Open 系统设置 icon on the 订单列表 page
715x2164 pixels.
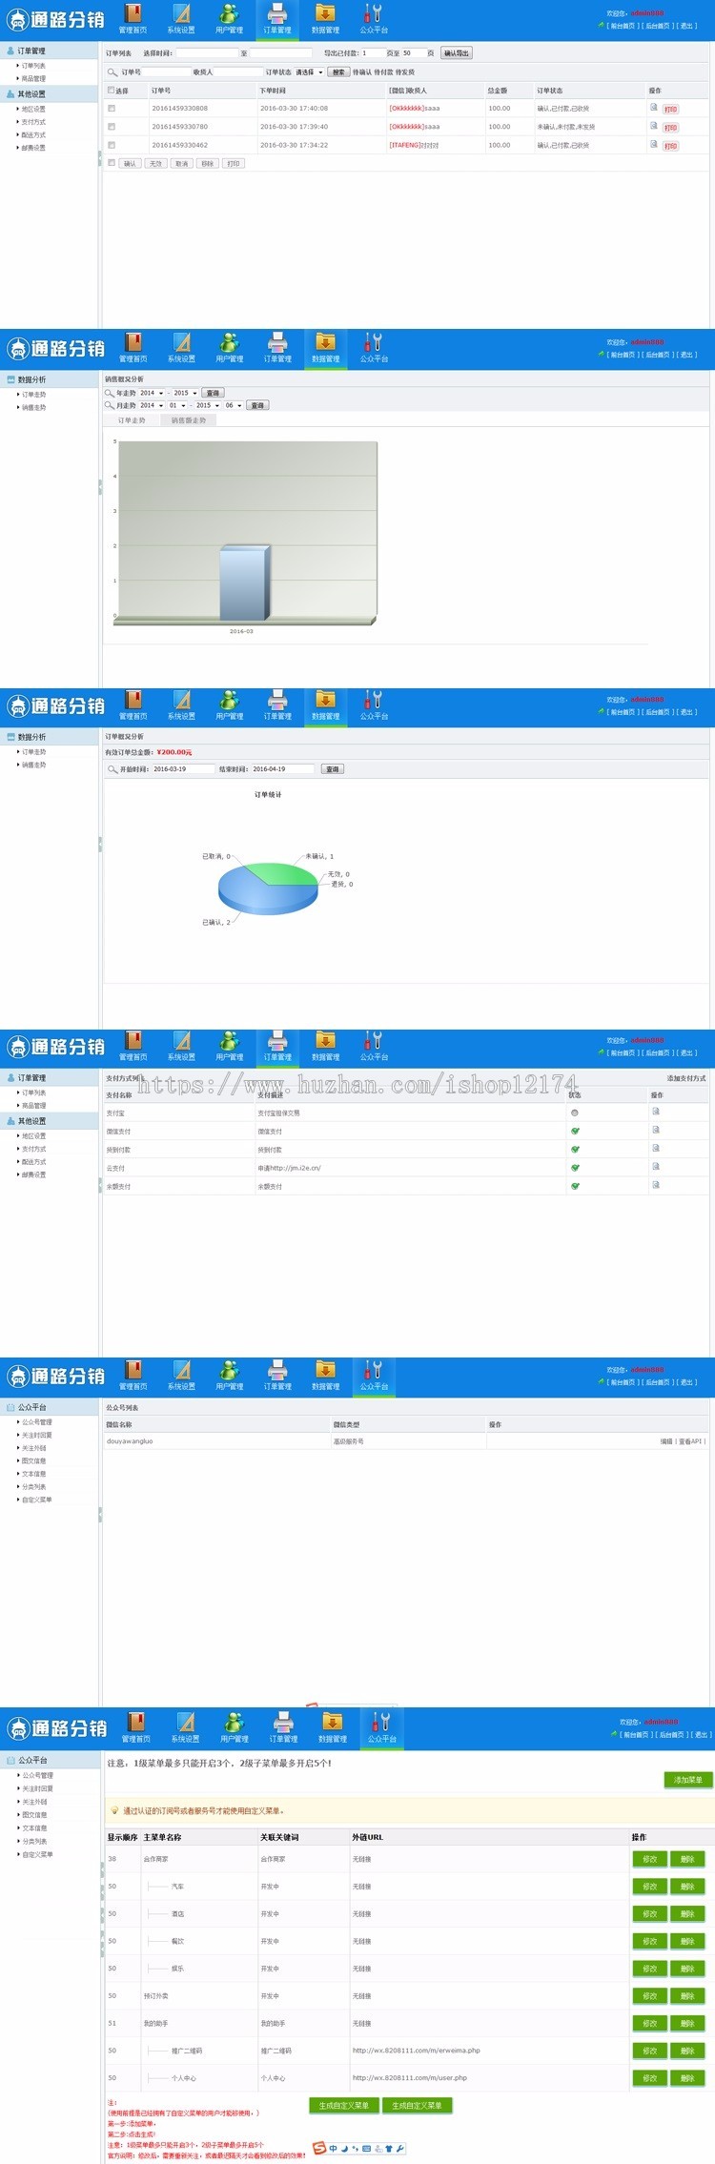pos(181,13)
